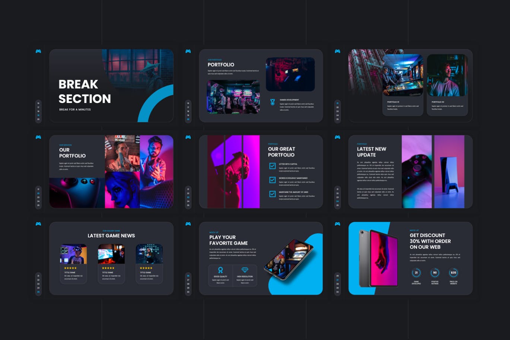
Task: Click the gamepad logo on the Break Section slide
Action: click(x=38, y=52)
